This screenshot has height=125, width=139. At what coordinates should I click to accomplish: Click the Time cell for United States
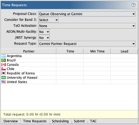70,82
